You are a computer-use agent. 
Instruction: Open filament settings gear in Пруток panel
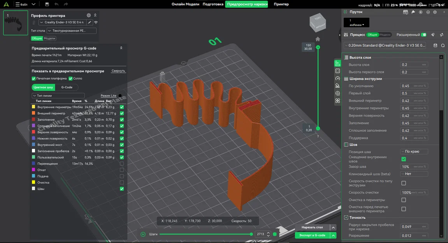435,12
